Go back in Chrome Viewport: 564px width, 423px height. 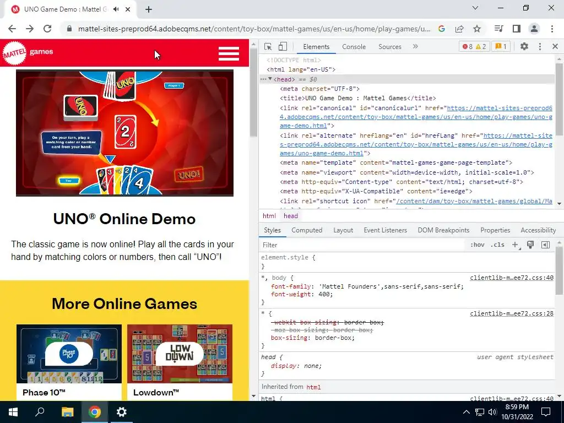coord(12,29)
